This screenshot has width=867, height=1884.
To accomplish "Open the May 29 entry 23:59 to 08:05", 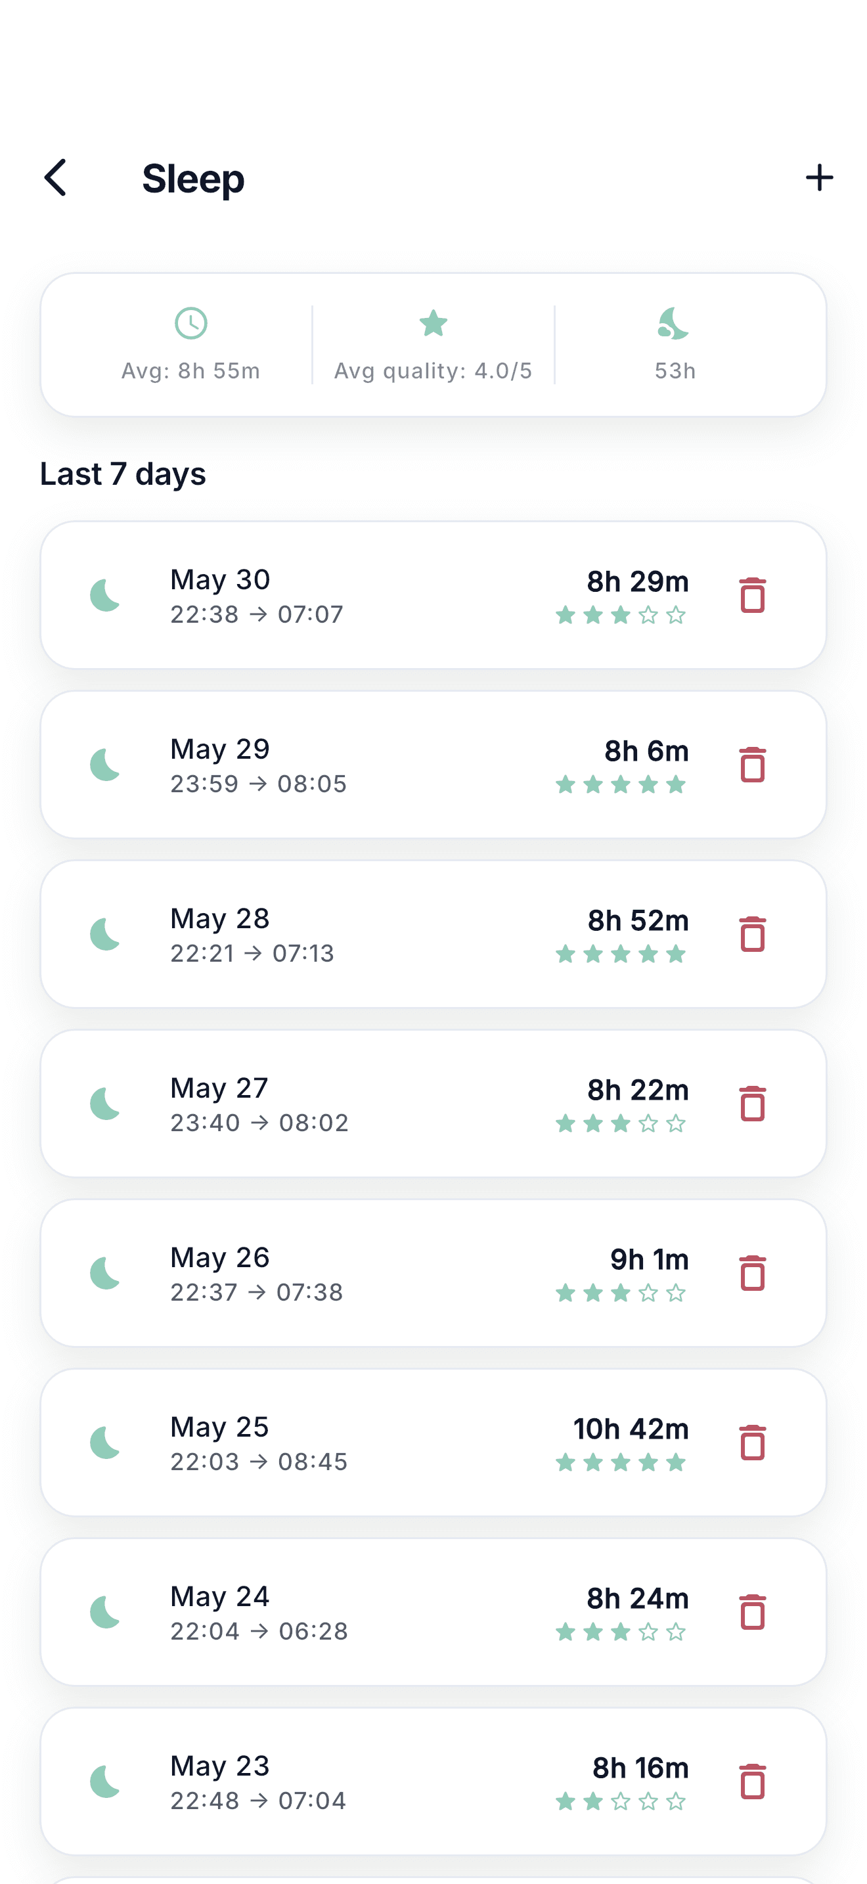I will pyautogui.click(x=433, y=765).
